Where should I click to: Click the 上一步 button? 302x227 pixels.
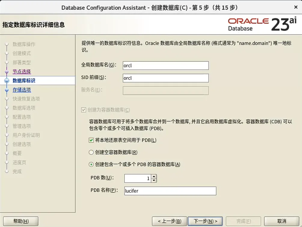pos(170,221)
